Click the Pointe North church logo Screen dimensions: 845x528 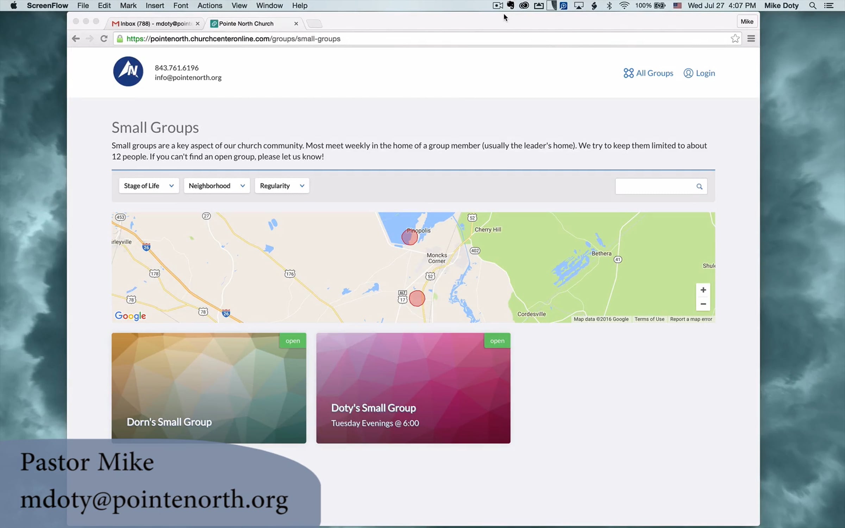coord(128,71)
